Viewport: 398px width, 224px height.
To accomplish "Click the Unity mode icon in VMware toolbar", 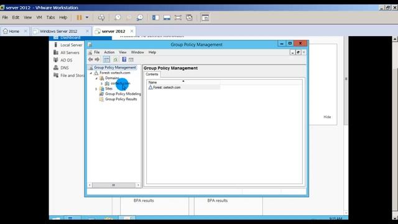I will pyautogui.click(x=189, y=17).
